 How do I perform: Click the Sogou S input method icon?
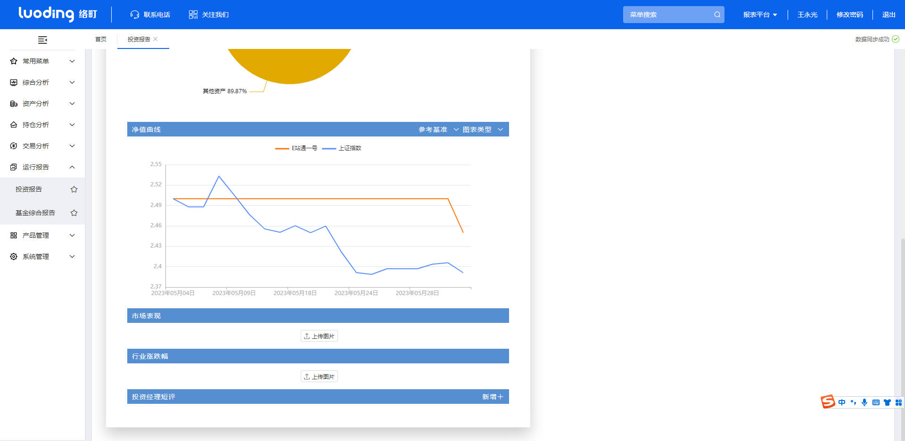(x=828, y=402)
